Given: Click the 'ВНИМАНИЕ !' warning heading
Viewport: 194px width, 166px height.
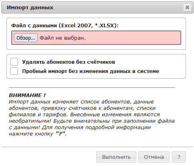Looking at the screenshot, I should point(27,95).
